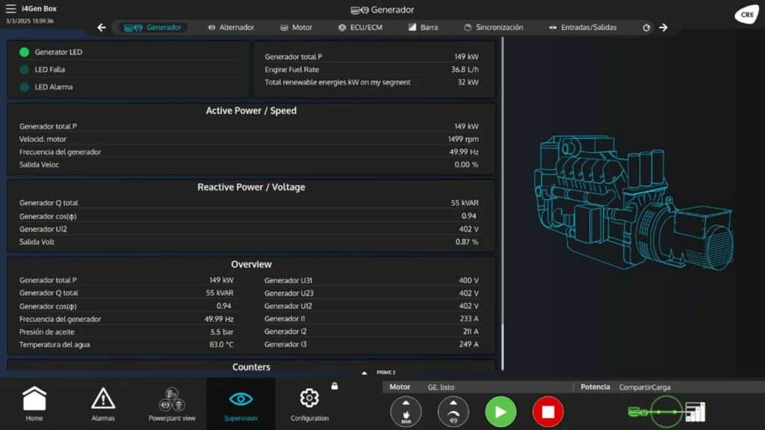Image resolution: width=765 pixels, height=430 pixels.
Task: Go to Home screen
Action: (x=34, y=404)
